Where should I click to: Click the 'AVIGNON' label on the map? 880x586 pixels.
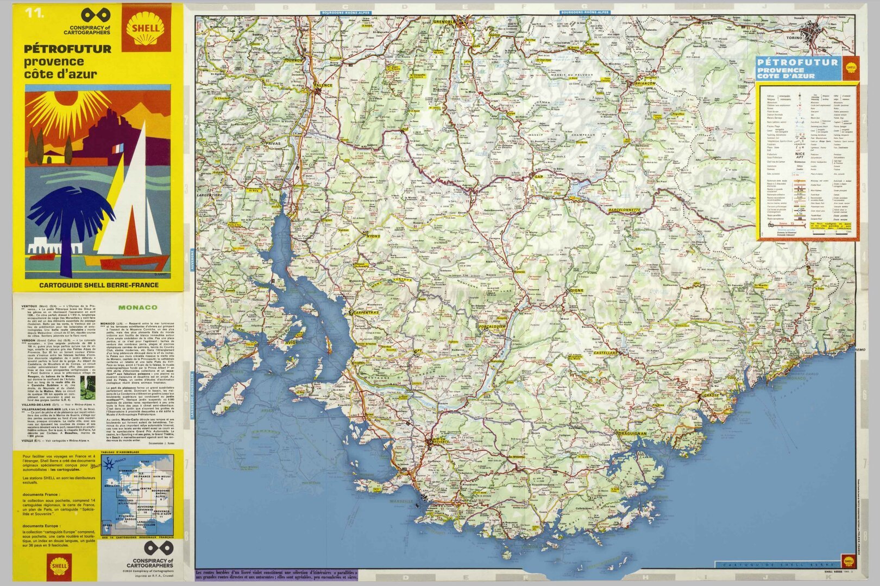(x=297, y=342)
